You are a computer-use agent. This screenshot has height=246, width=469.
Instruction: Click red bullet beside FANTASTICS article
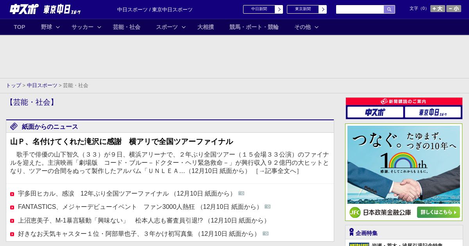pos(12,207)
